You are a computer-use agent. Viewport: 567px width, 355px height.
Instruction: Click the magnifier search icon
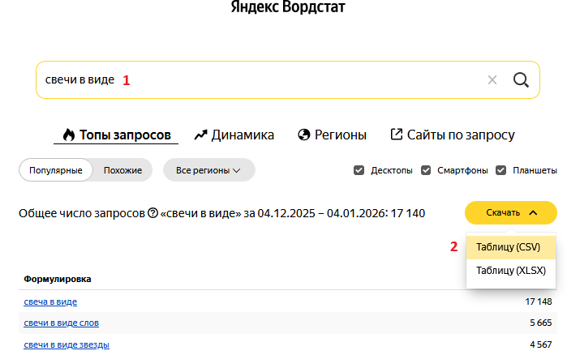(x=521, y=79)
